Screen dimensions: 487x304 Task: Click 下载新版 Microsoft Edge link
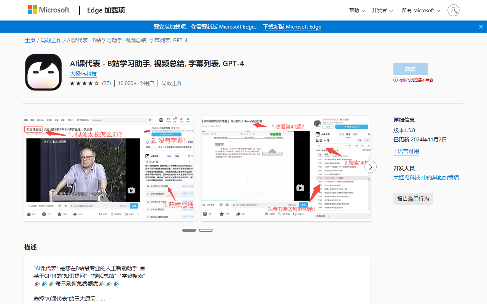pyautogui.click(x=292, y=27)
